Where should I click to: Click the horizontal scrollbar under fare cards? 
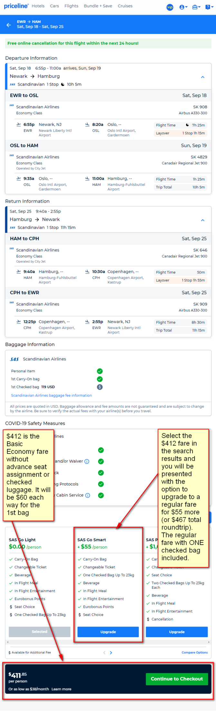pos(108,642)
